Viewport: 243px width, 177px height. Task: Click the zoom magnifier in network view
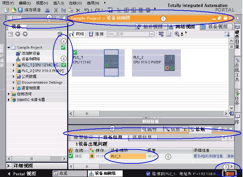click(177, 34)
